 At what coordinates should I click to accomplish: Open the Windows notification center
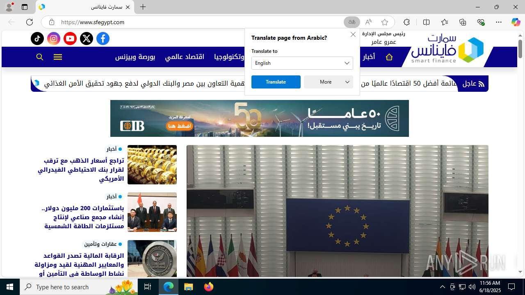click(511, 287)
